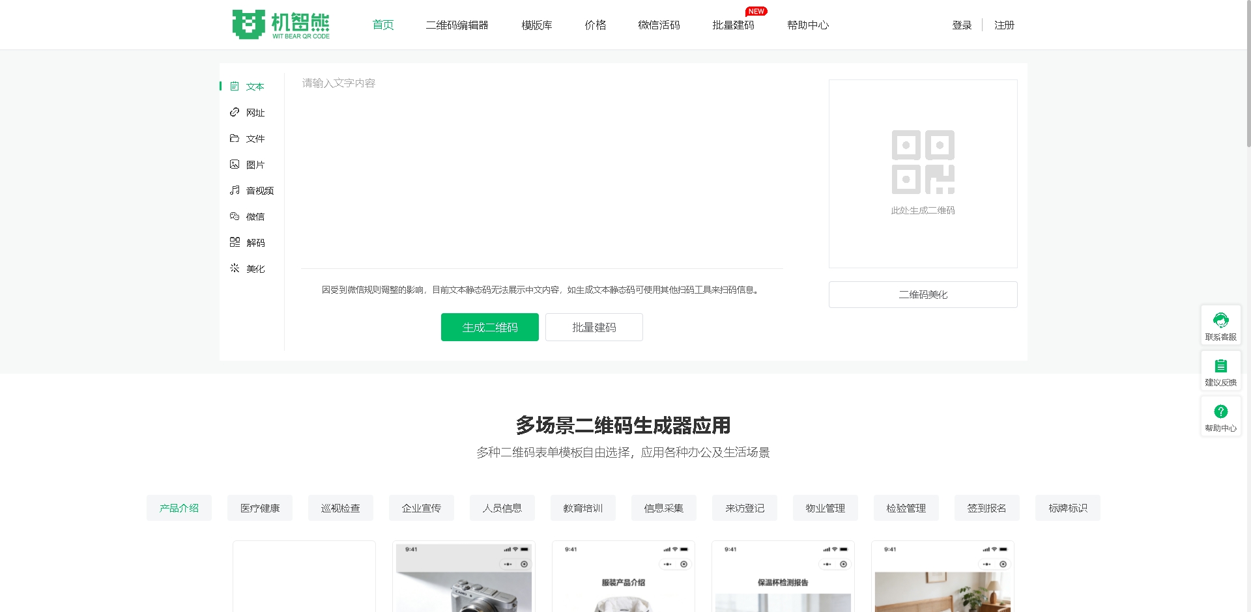Open 帮助中心 in top navigation
The height and width of the screenshot is (612, 1251).
point(808,25)
